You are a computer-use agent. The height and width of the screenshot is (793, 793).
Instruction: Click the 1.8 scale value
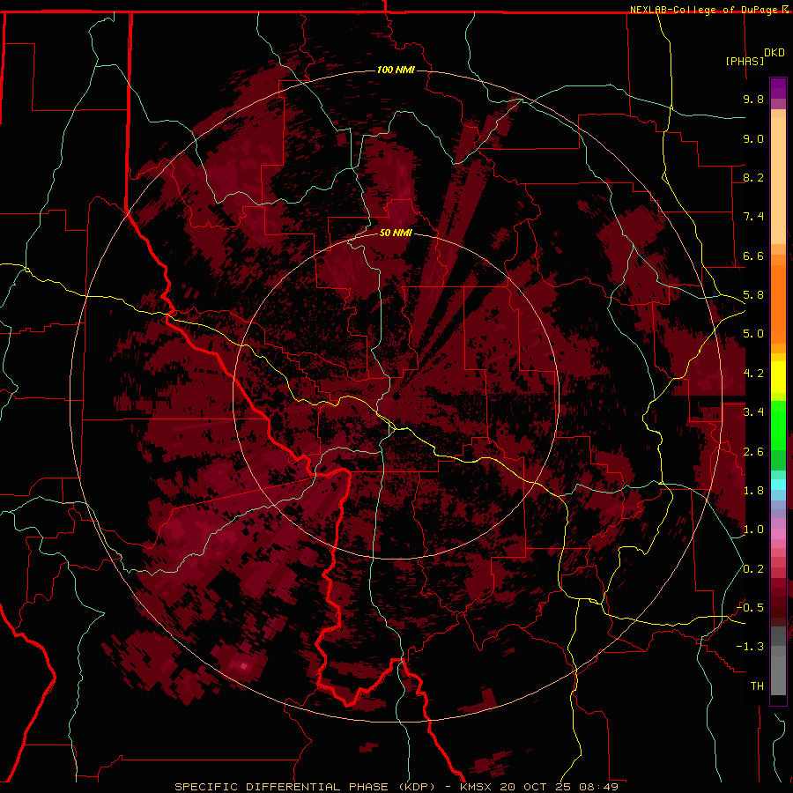coord(753,491)
